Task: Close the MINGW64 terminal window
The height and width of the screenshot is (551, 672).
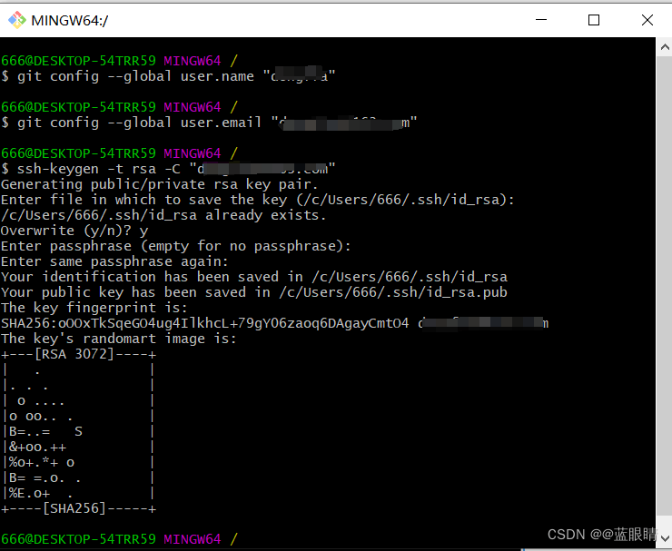Action: click(x=647, y=20)
